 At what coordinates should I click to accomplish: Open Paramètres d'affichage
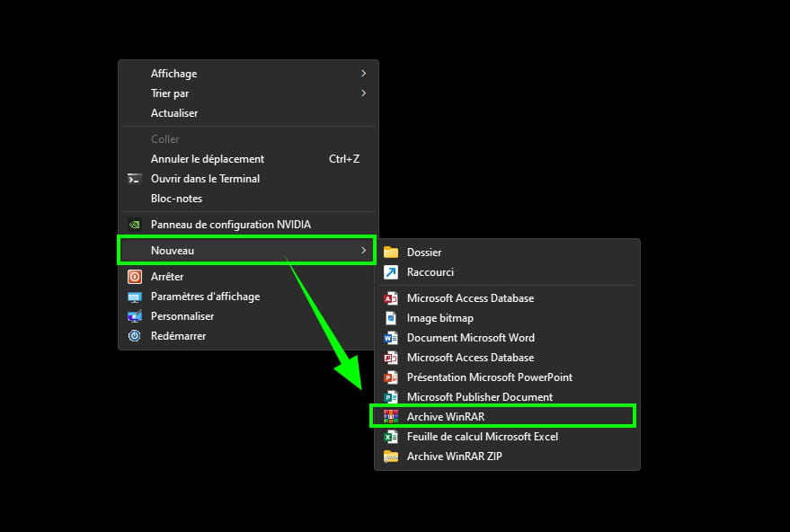248,297
